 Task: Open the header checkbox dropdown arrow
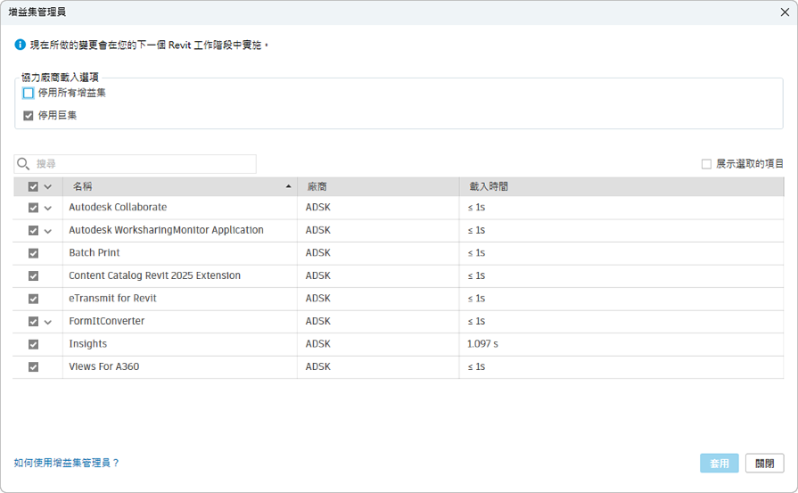click(48, 187)
